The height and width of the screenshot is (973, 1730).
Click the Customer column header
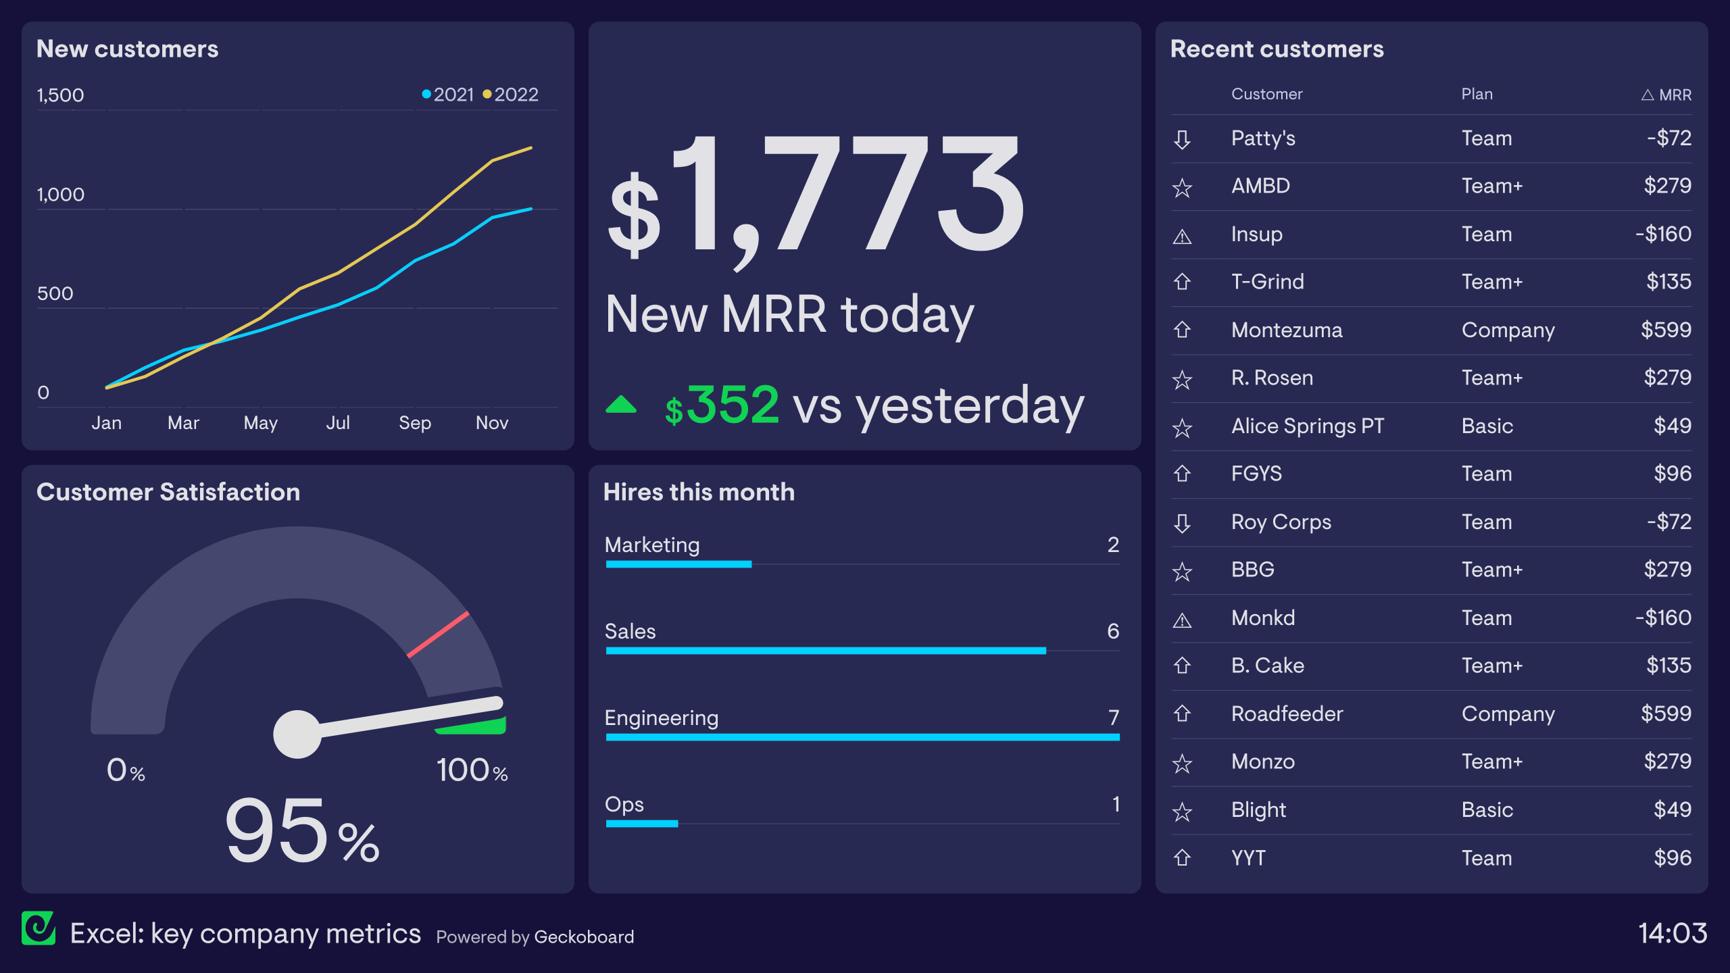pyautogui.click(x=1266, y=94)
